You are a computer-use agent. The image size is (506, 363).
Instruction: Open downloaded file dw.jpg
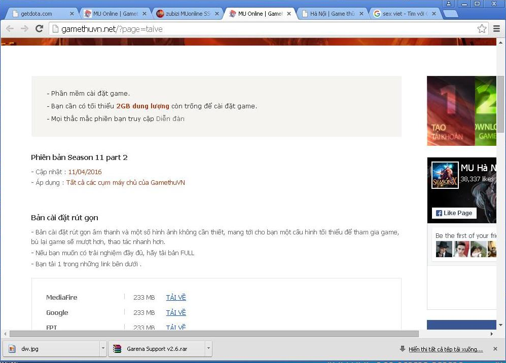coord(52,349)
